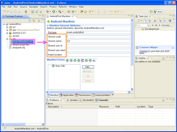
Task: Click the Open Task folder icon
Action: 86,12
